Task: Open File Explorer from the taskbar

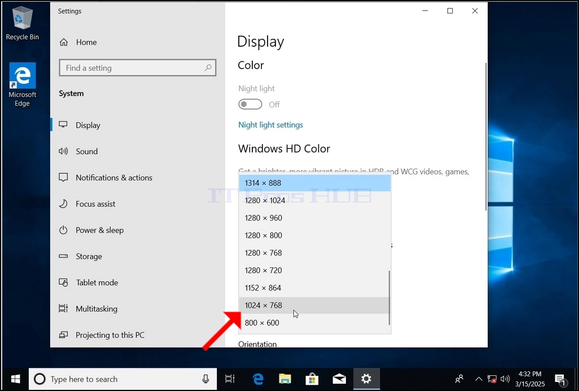Action: (x=284, y=379)
